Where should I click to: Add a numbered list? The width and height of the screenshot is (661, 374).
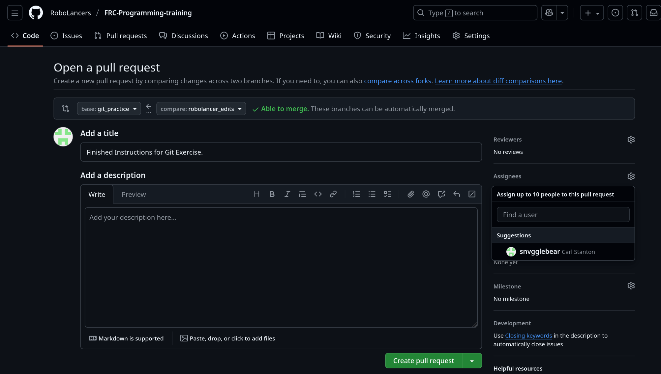point(356,194)
